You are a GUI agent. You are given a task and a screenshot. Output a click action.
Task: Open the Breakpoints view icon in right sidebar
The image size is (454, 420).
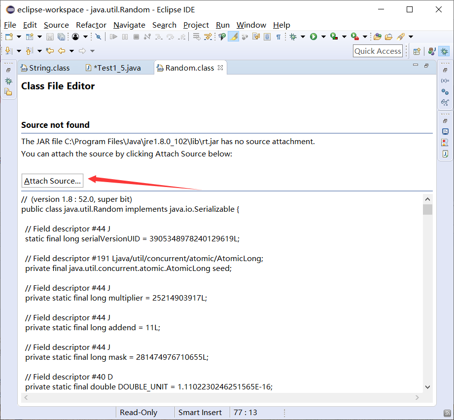pos(445,92)
